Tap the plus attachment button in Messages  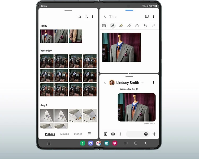[120, 134]
